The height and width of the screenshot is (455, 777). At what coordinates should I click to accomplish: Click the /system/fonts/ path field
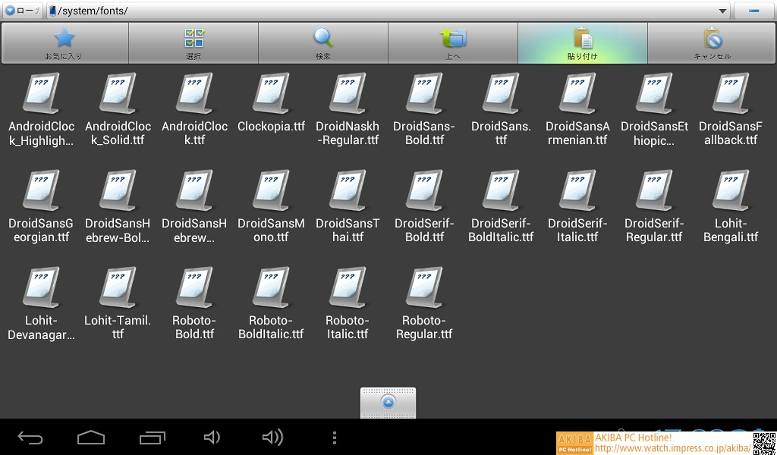click(x=379, y=11)
